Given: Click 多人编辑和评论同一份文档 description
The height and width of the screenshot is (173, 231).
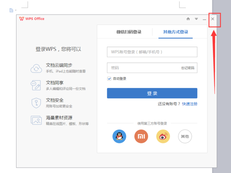Looking at the screenshot, I should pyautogui.click(x=66, y=89).
